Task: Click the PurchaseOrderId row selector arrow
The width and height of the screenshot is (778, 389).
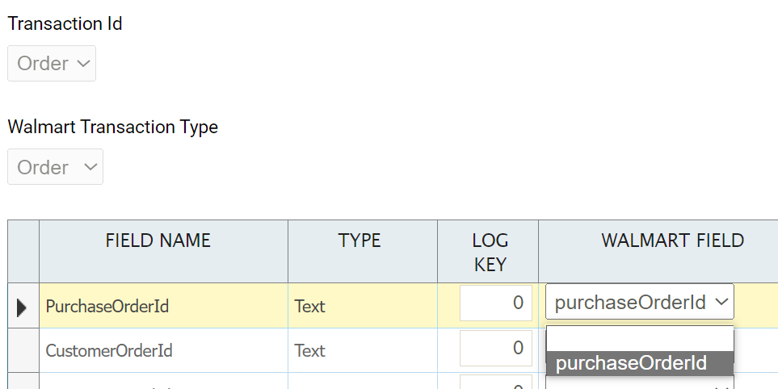Action: pyautogui.click(x=22, y=307)
